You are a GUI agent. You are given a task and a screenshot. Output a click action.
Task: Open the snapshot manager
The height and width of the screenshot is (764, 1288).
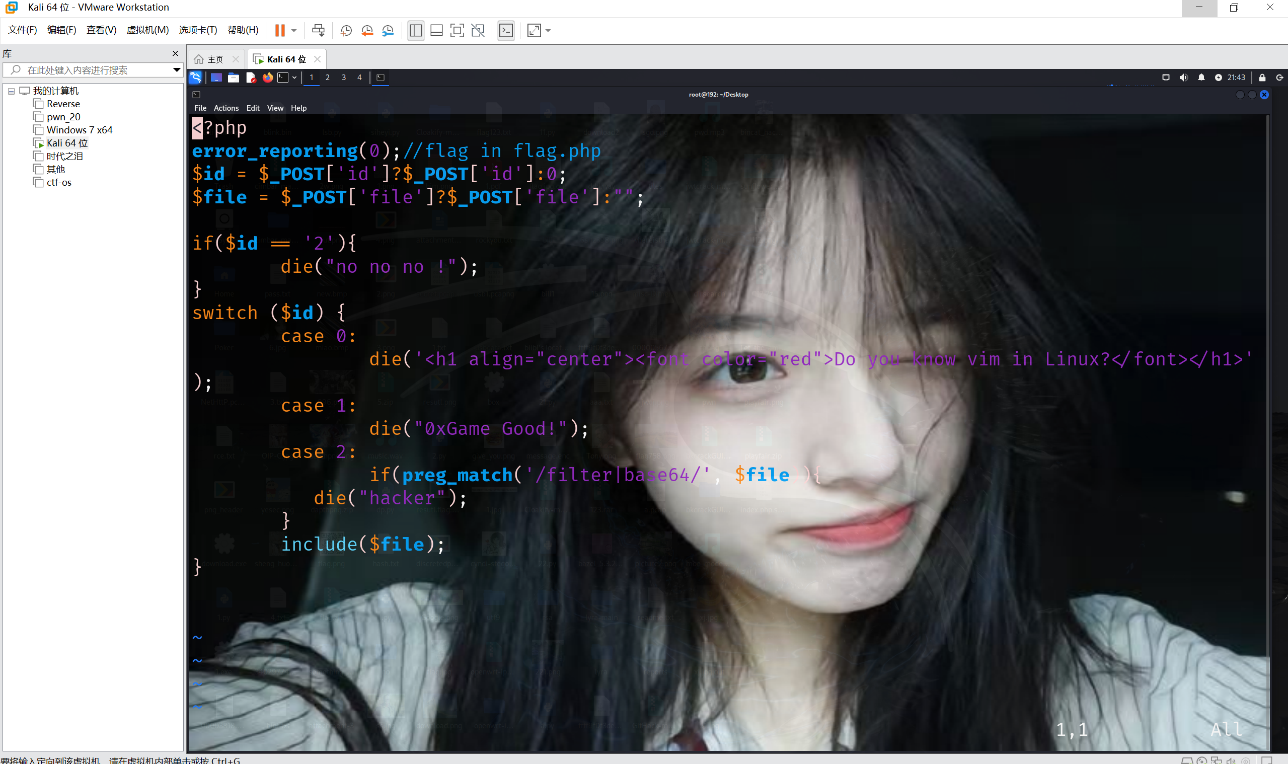tap(388, 30)
